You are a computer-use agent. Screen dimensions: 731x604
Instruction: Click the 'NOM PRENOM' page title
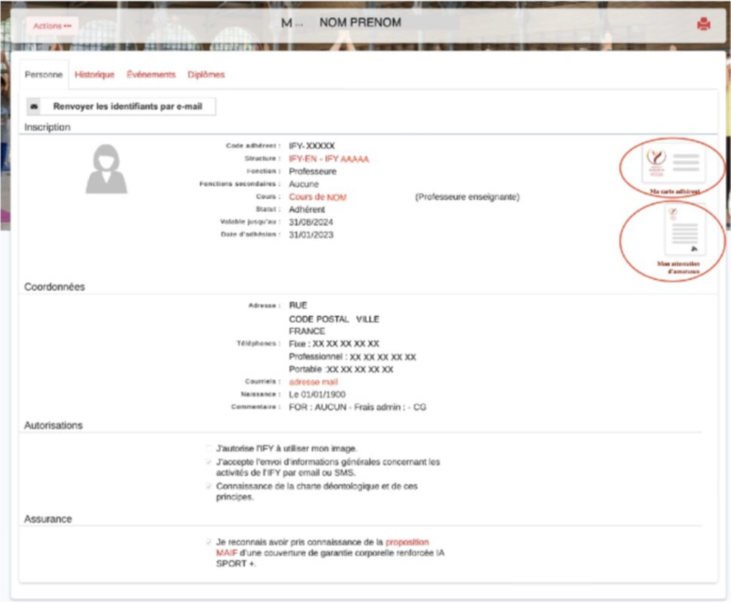coord(360,23)
